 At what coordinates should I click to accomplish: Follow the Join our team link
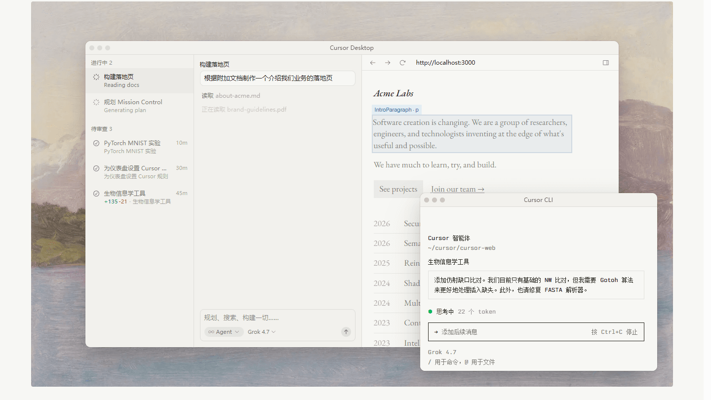[458, 189]
